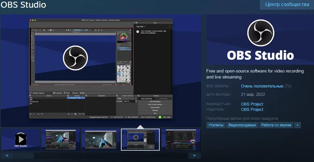
Task: Open Settings in OBS controls
Action: point(155,110)
